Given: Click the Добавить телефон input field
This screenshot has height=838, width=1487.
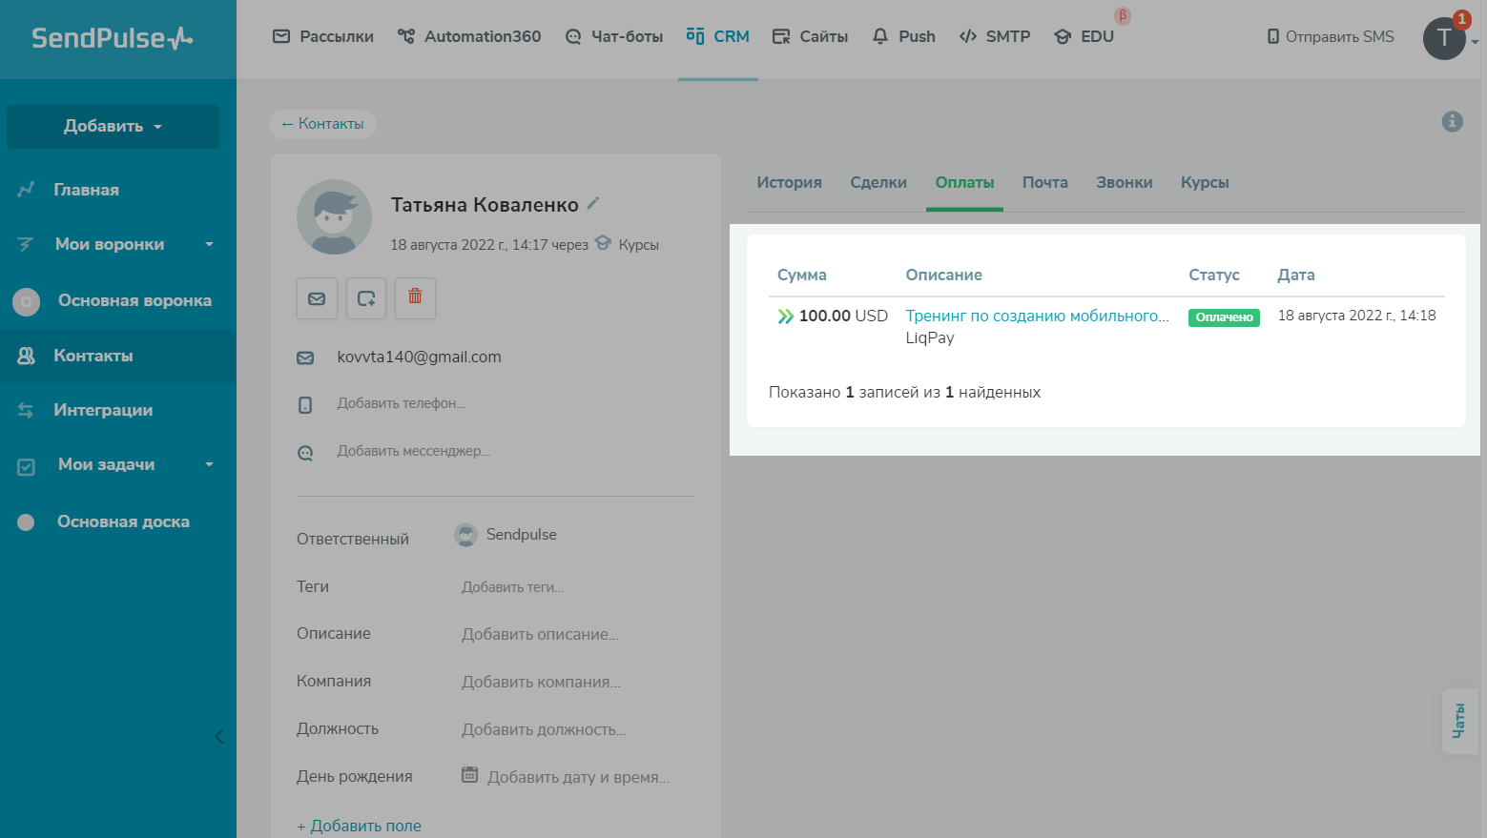Looking at the screenshot, I should [x=402, y=403].
